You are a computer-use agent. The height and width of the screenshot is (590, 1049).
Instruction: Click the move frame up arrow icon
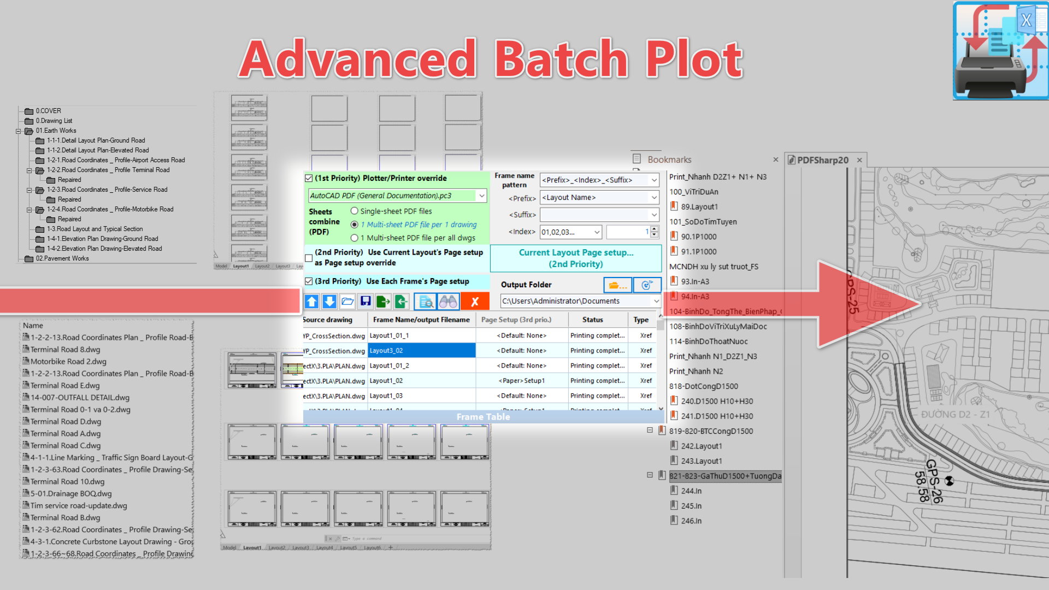click(x=312, y=301)
